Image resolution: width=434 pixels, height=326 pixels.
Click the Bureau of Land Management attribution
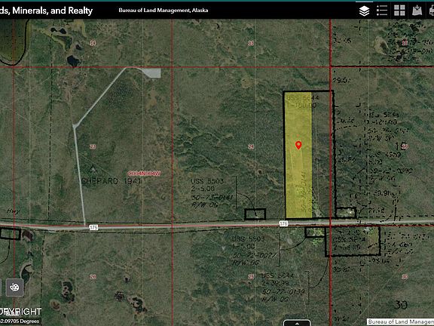[401, 321]
